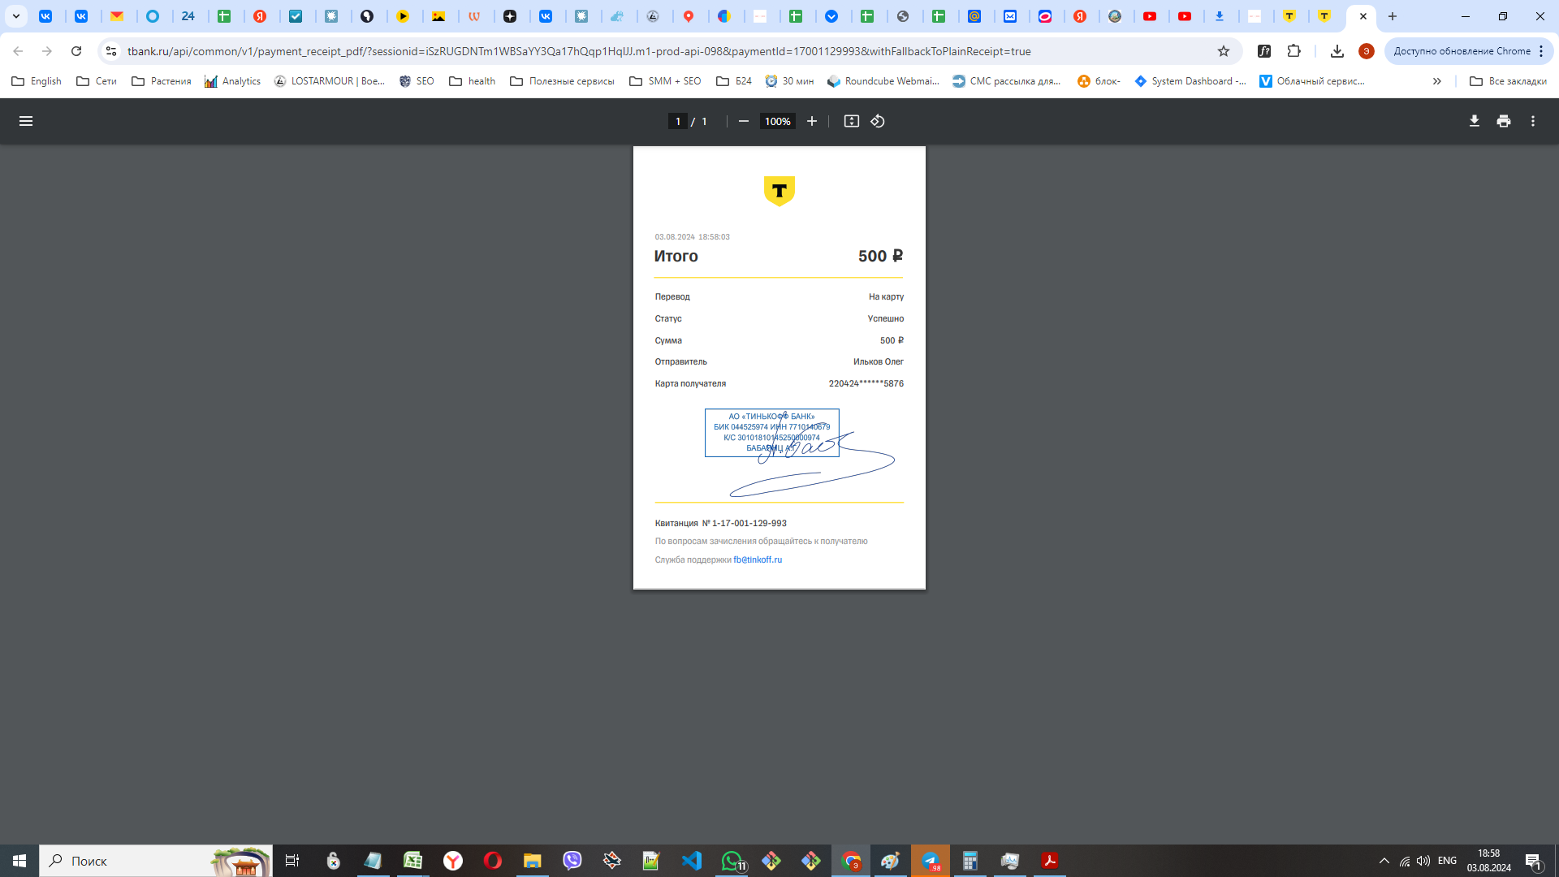Screen dimensions: 1559x877
Task: Open the Chrome three-dot menu
Action: [1541, 51]
